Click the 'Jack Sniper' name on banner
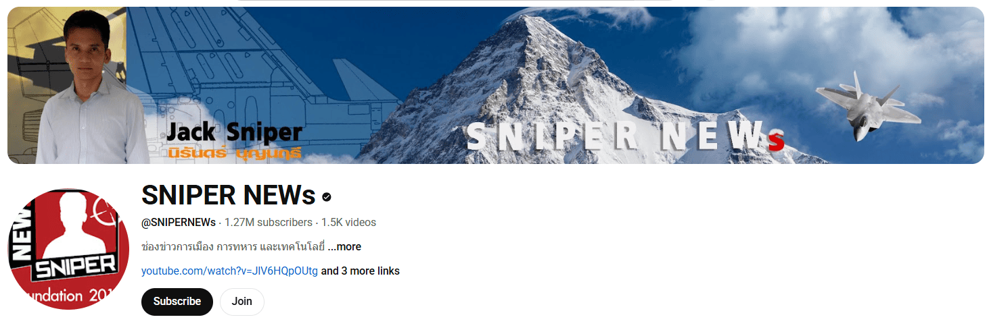Image resolution: width=989 pixels, height=334 pixels. (x=234, y=132)
